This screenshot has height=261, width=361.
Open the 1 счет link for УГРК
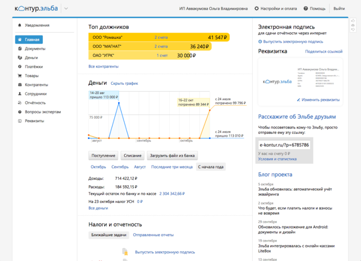coord(162,55)
